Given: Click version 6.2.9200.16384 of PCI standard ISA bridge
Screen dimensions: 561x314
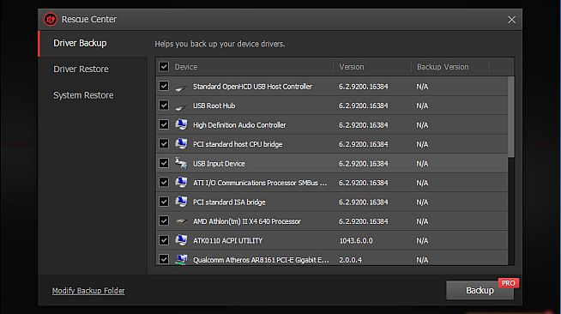Looking at the screenshot, I should (364, 202).
